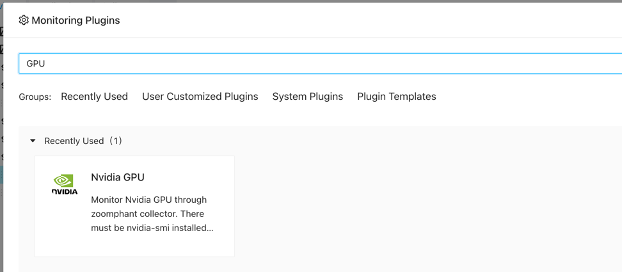Click the empty right end of the GPU search box
Image resolution: width=622 pixels, height=272 pixels.
pos(576,63)
